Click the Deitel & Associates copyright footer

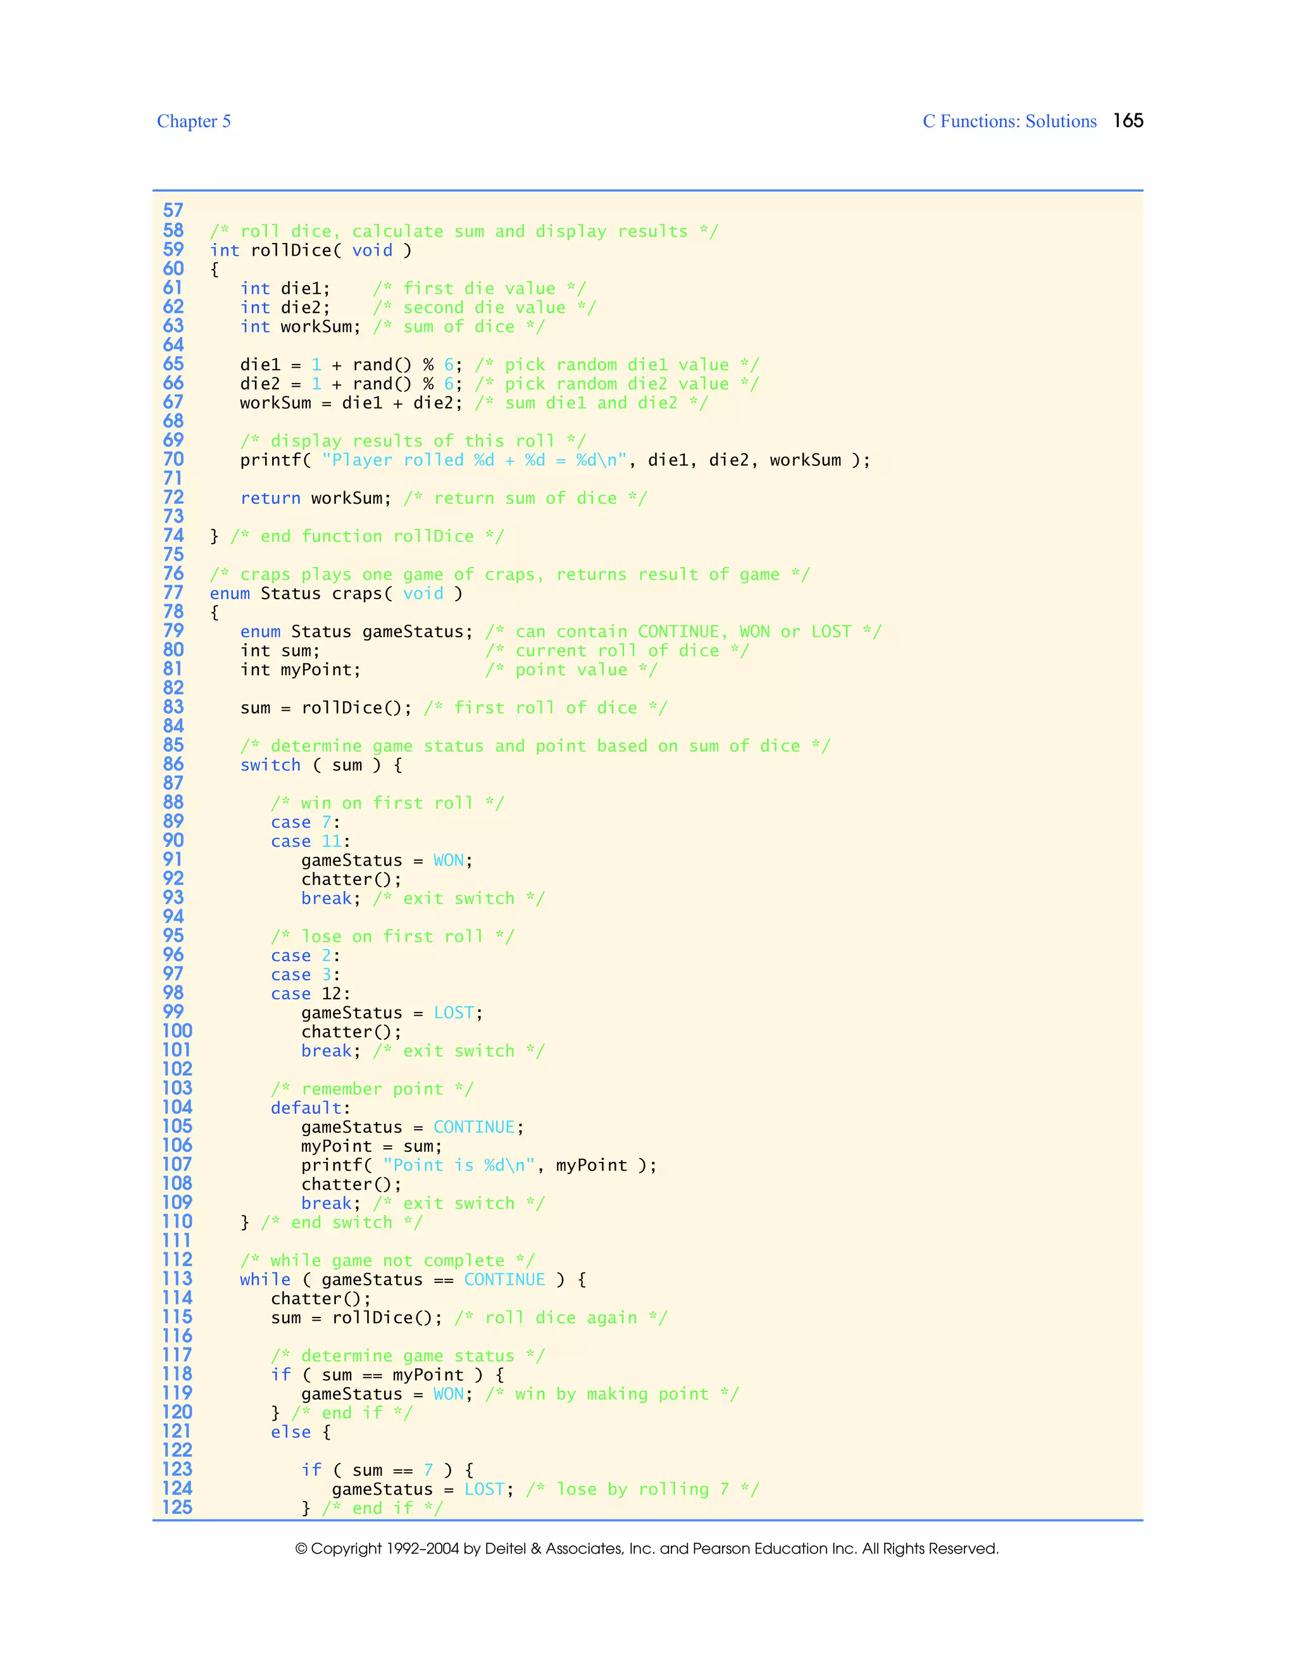click(647, 1549)
